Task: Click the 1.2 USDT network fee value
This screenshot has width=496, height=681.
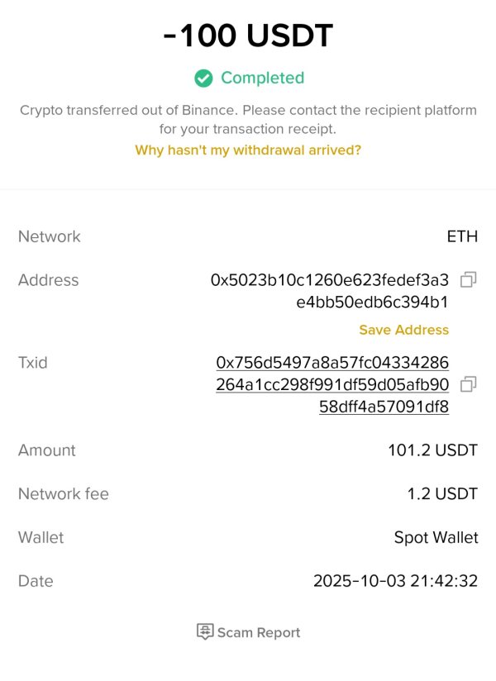Action: (x=442, y=494)
